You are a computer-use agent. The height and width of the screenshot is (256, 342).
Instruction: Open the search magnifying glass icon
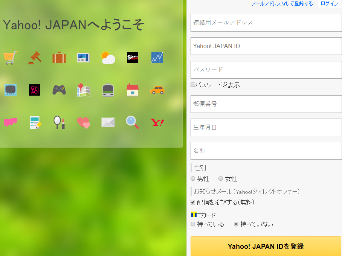[x=133, y=122]
